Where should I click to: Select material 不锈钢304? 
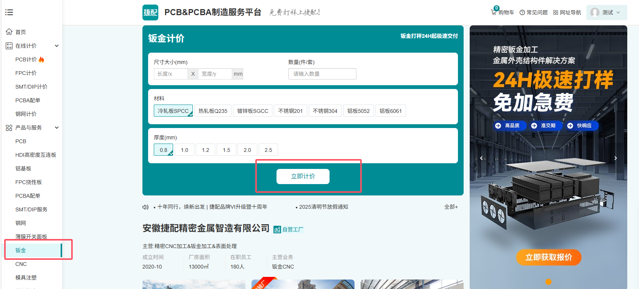click(325, 111)
